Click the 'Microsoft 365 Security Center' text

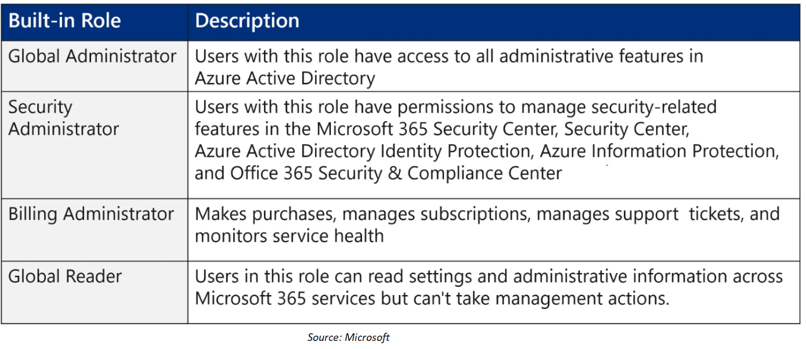(x=438, y=129)
